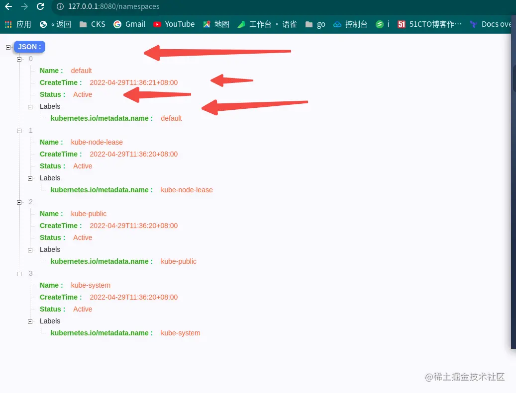Select the CreateTime key in item 3
Viewport: 516px width, 393px height.
tap(61, 298)
